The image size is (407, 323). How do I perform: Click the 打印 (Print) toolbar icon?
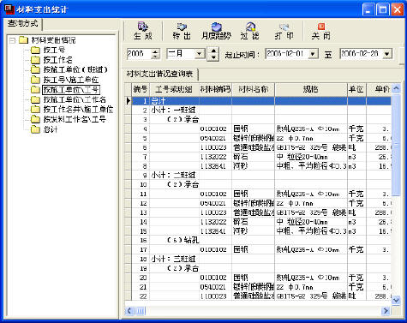click(284, 31)
